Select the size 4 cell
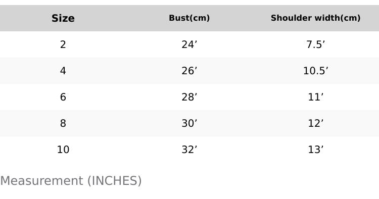Screen dimensions: 379x199 click(63, 71)
